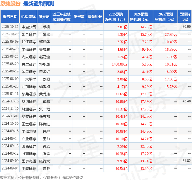Select institution 浙商证券
192x180 pixels.
[29, 154]
